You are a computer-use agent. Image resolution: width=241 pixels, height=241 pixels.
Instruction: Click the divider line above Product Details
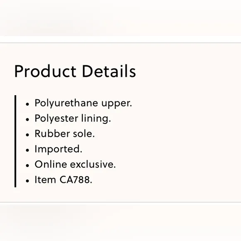120,43
